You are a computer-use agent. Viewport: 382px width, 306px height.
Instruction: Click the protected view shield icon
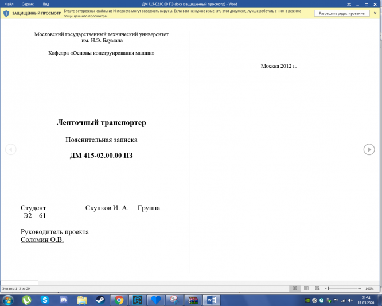point(6,13)
